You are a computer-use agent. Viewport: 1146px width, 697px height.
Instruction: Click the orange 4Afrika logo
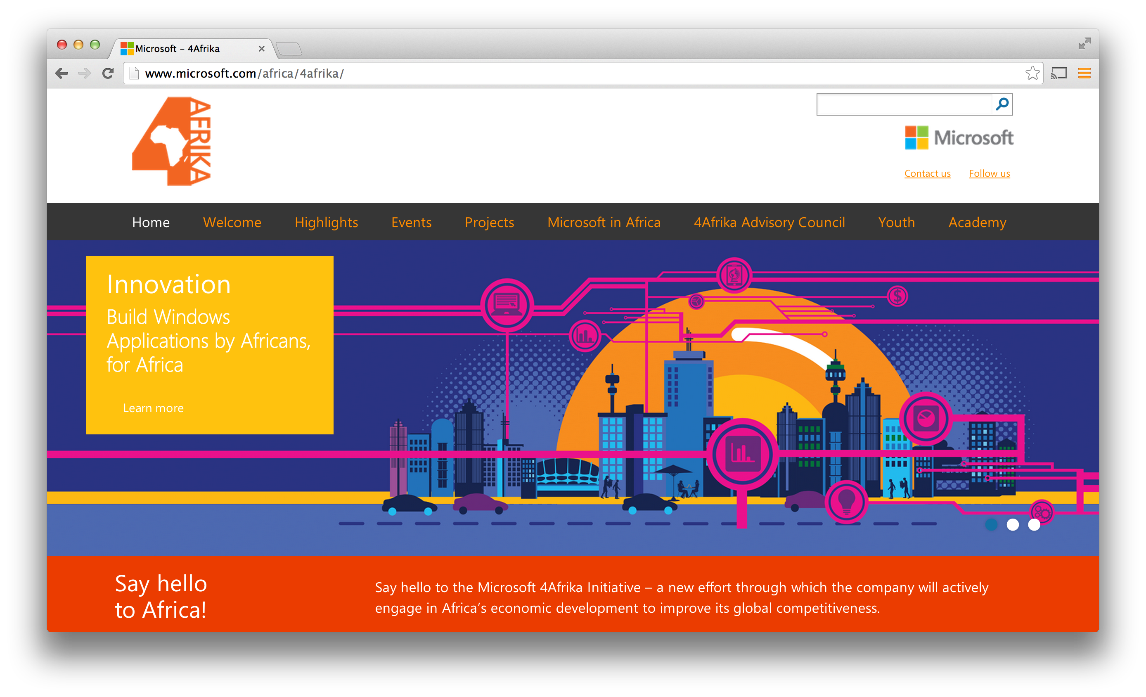[172, 141]
